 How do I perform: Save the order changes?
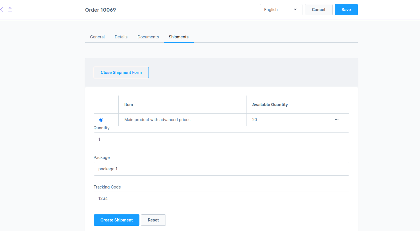pos(346,10)
